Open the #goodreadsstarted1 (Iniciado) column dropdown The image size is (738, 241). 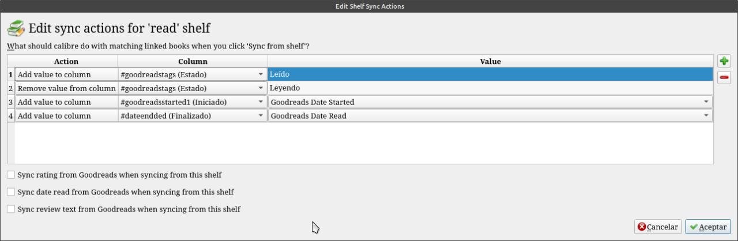click(x=261, y=102)
